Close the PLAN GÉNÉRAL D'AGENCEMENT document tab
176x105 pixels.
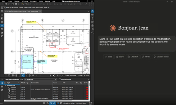coord(40,11)
